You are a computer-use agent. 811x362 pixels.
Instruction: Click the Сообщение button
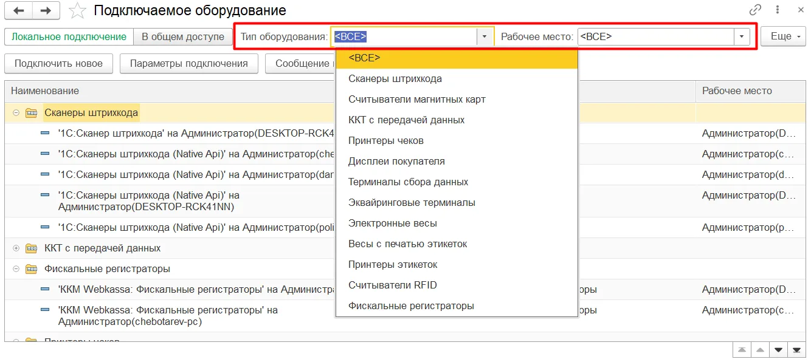(301, 63)
